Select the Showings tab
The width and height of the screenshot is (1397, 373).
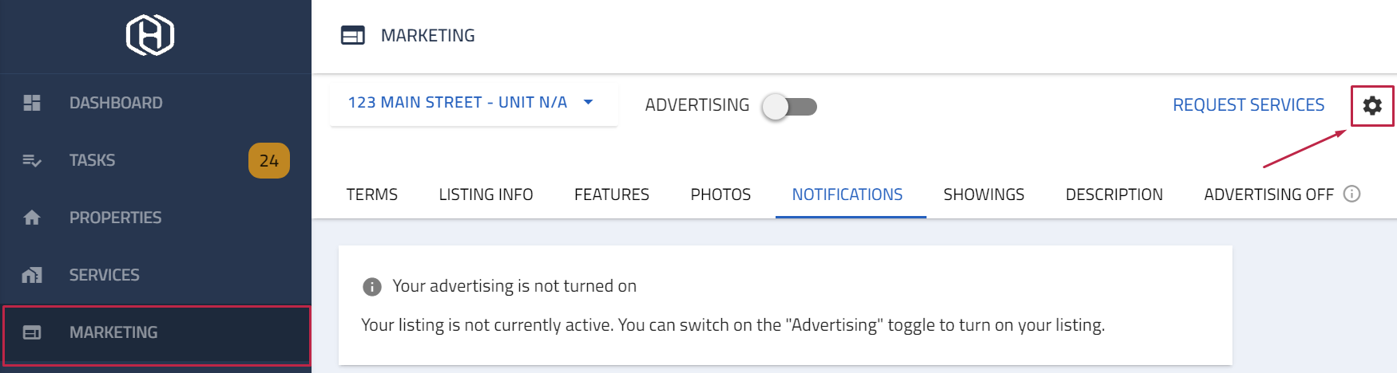984,194
